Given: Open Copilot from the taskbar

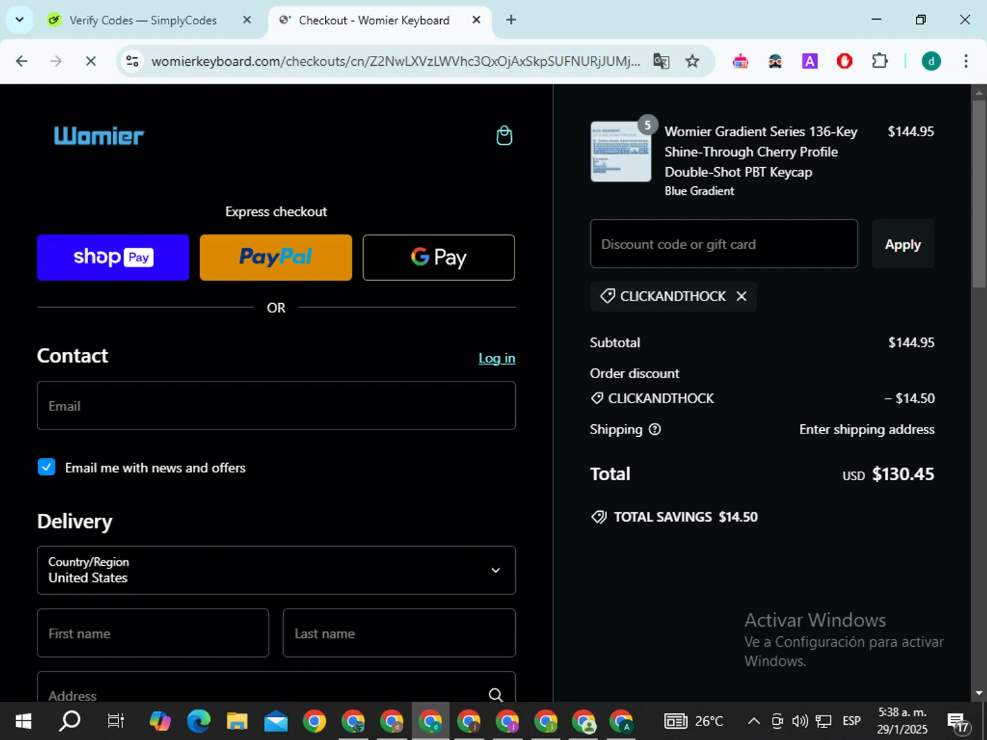Looking at the screenshot, I should pos(160,722).
